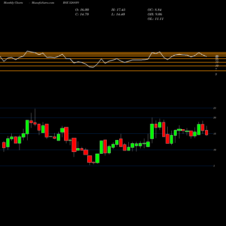The image size is (226, 226).
Task: Click the "20" candlestick price axis label
Action: [x=215, y=118]
